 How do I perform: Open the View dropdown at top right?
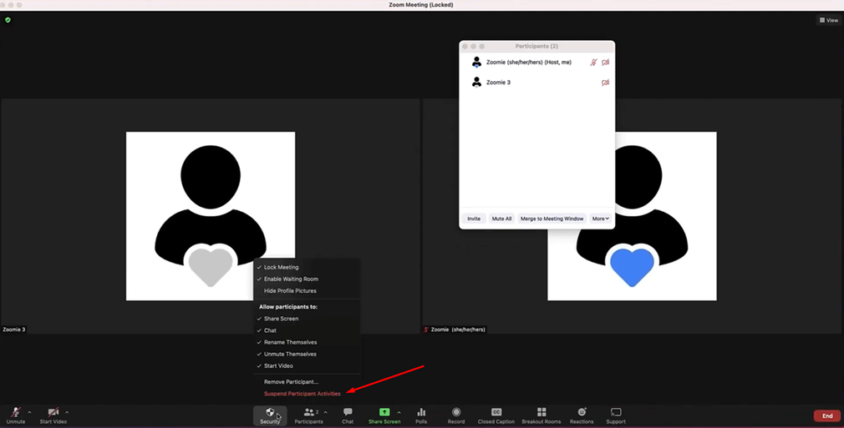point(829,20)
